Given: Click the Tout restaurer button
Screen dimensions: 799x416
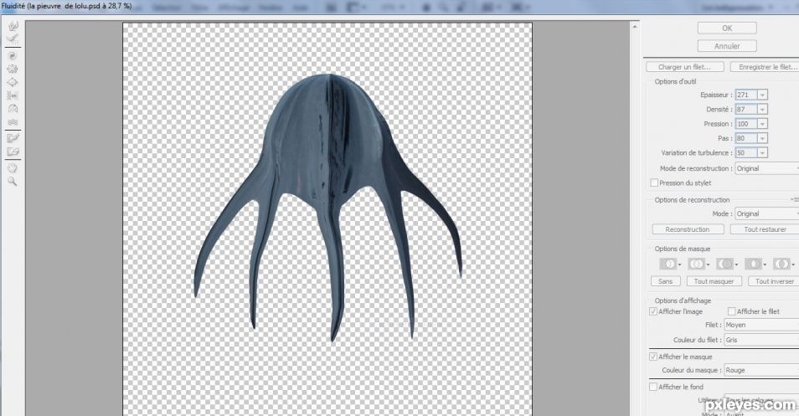Looking at the screenshot, I should [765, 229].
